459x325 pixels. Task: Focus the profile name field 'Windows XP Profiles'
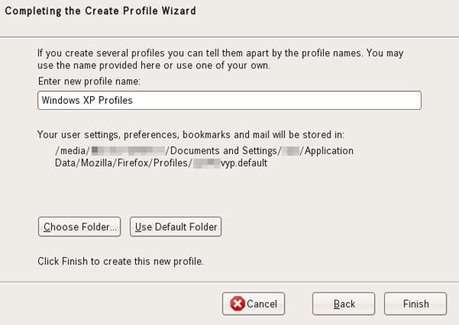tap(229, 100)
